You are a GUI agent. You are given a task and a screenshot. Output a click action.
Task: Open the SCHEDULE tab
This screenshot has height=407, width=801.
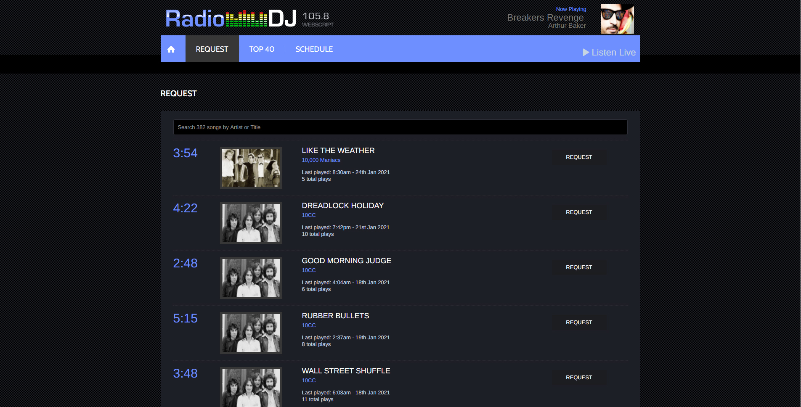click(x=314, y=49)
